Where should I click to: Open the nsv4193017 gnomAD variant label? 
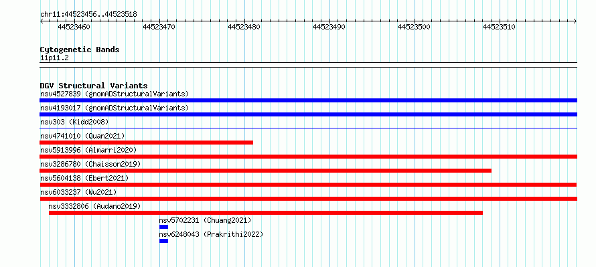pyautogui.click(x=115, y=108)
